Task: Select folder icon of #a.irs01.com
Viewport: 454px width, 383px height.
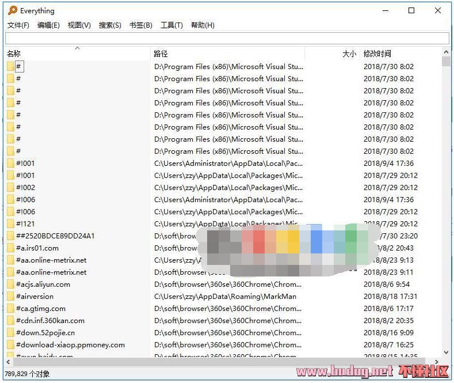Action: point(11,248)
